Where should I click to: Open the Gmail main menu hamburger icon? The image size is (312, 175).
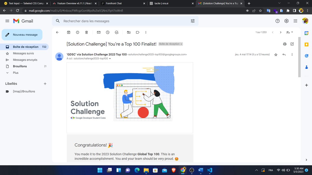tap(7, 21)
